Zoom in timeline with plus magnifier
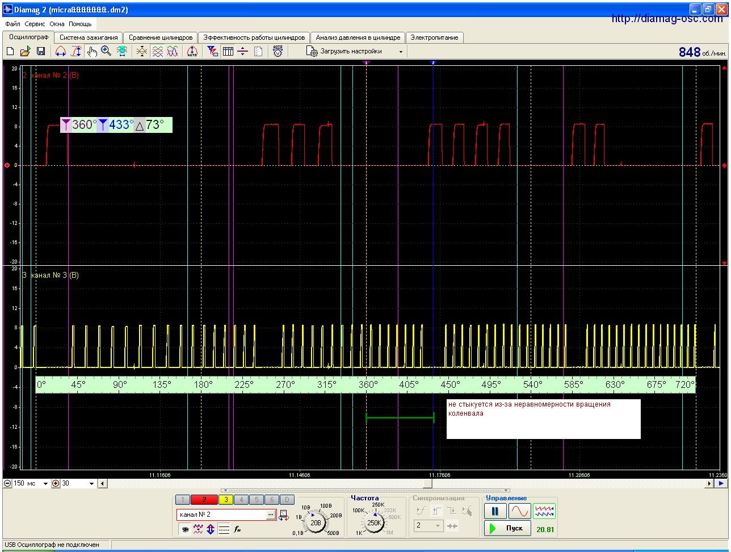The image size is (731, 552). [x=56, y=484]
